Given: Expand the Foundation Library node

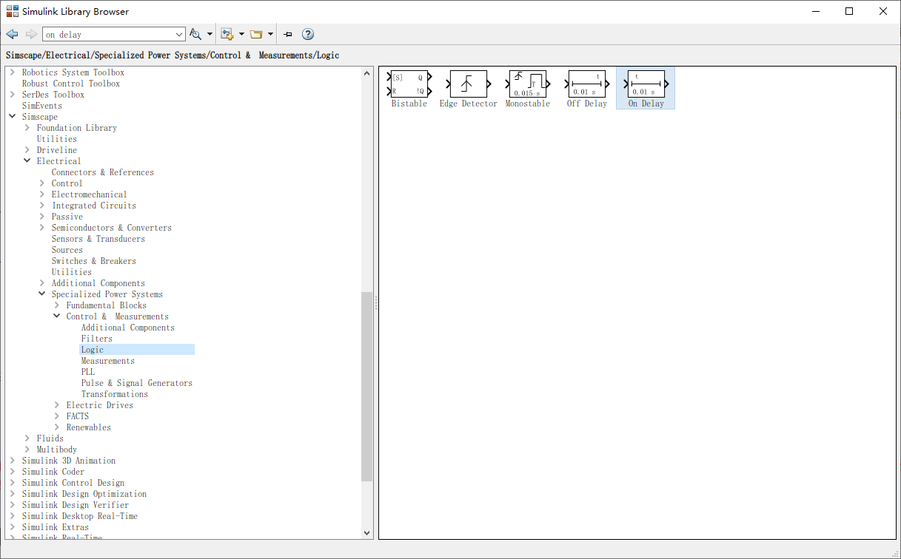Looking at the screenshot, I should point(27,128).
